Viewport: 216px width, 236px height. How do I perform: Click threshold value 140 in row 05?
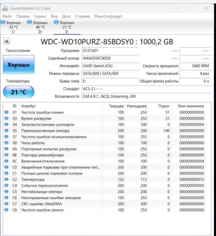[166, 131]
